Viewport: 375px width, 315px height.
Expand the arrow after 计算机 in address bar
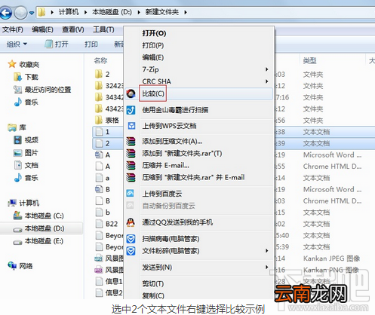[85, 12]
